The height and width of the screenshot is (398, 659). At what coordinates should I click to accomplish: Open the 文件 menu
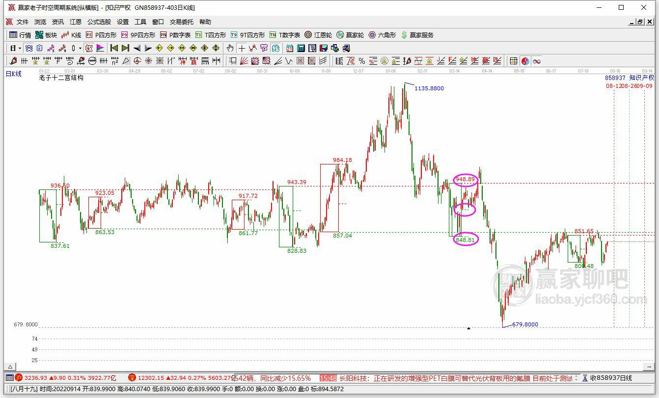(x=23, y=22)
